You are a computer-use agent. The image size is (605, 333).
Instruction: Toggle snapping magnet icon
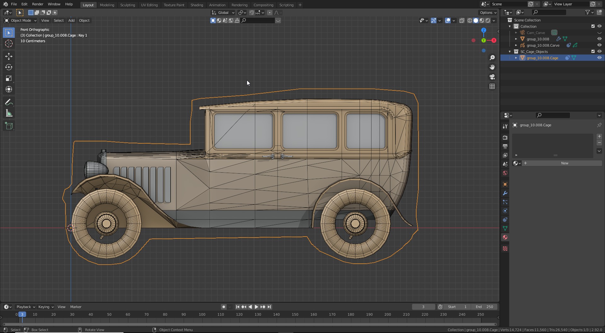(x=251, y=13)
